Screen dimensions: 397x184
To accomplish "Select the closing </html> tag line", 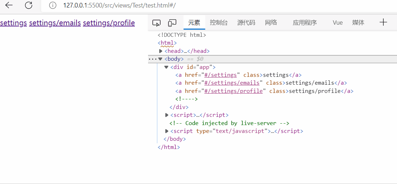I will click(168, 147).
